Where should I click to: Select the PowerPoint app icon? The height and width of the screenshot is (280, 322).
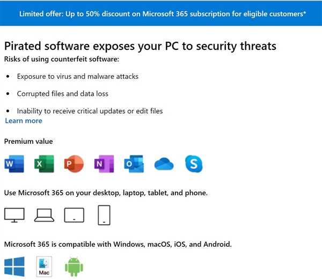(x=74, y=164)
